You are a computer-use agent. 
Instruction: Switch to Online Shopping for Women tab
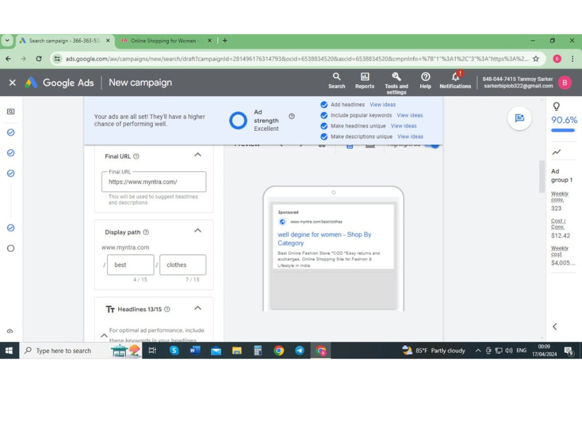click(x=165, y=41)
